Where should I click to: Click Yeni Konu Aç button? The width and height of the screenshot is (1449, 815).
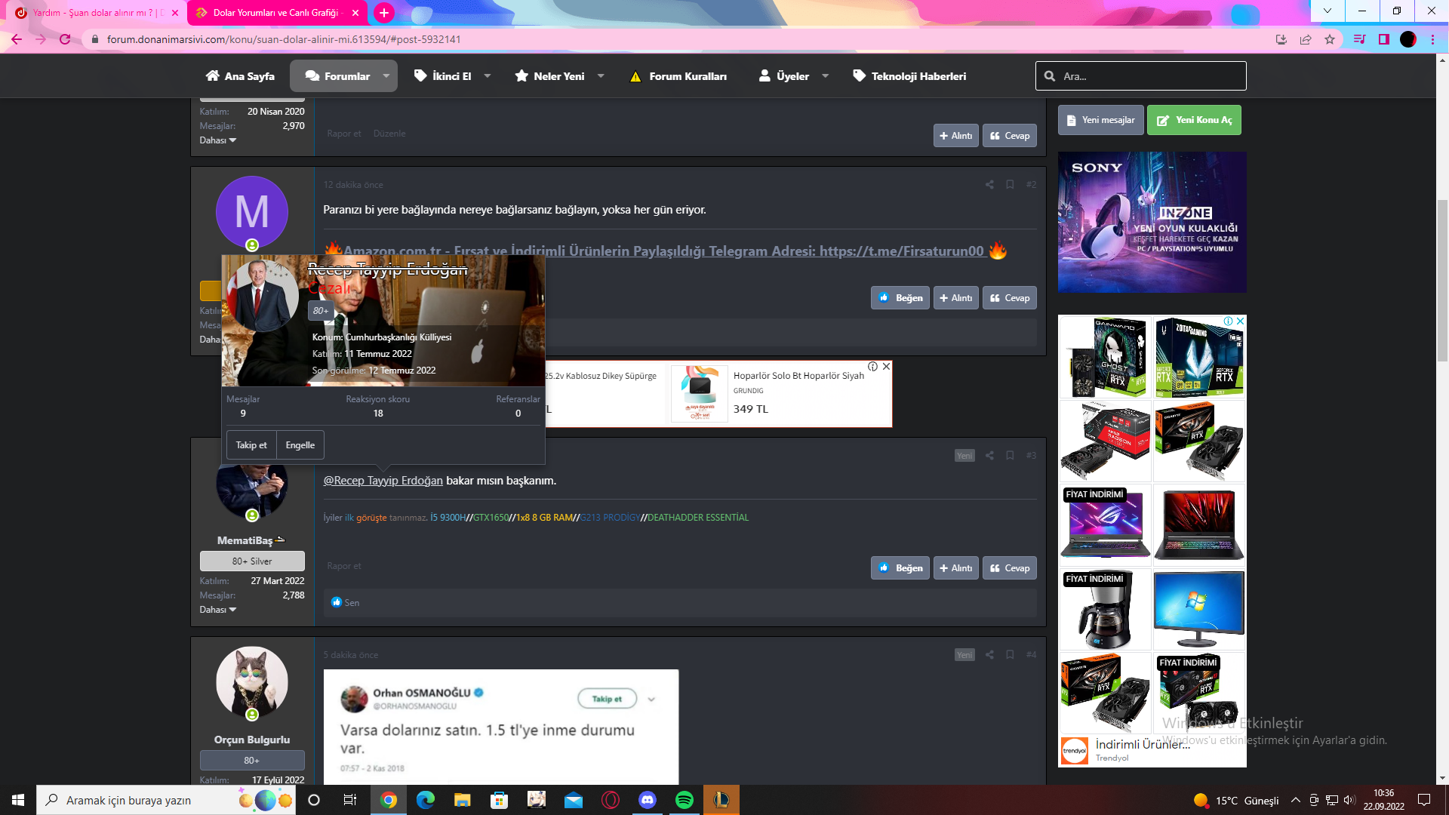1194,120
